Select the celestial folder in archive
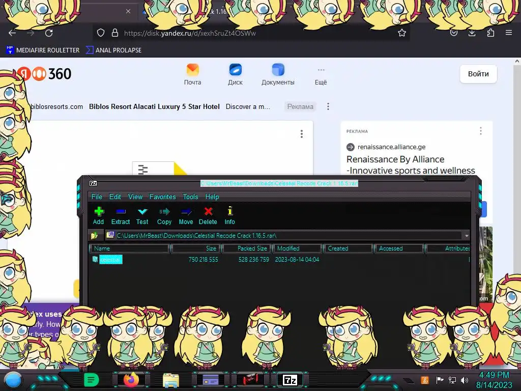This screenshot has width=521, height=391. (x=110, y=259)
